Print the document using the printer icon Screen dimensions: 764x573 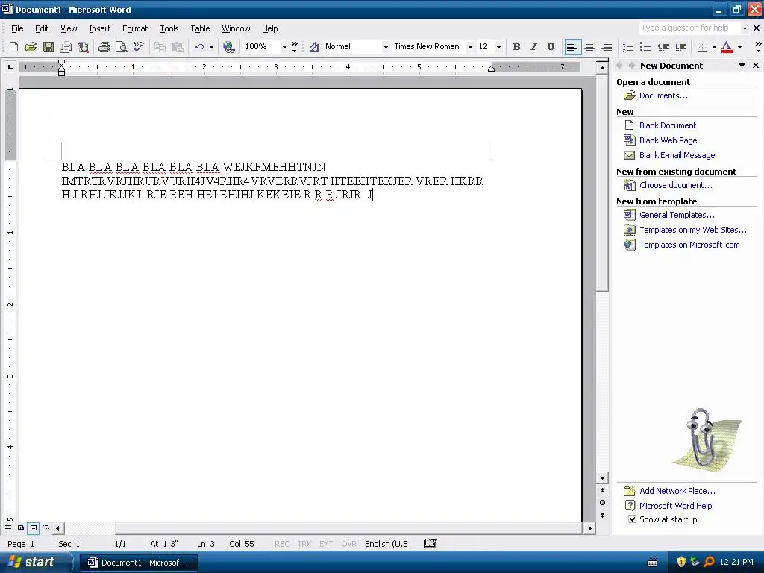click(104, 47)
